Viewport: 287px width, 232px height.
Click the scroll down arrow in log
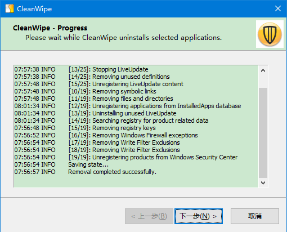coord(263,183)
